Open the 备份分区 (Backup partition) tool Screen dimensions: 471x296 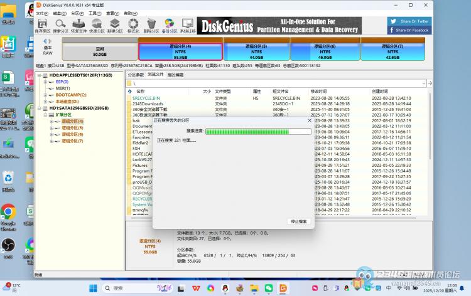point(169,25)
